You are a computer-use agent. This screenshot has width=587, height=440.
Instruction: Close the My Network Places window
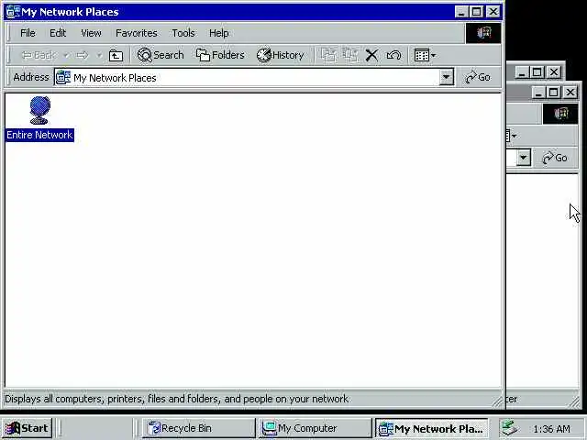[x=493, y=12]
